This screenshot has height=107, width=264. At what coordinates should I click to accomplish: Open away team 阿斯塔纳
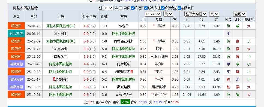(124, 64)
